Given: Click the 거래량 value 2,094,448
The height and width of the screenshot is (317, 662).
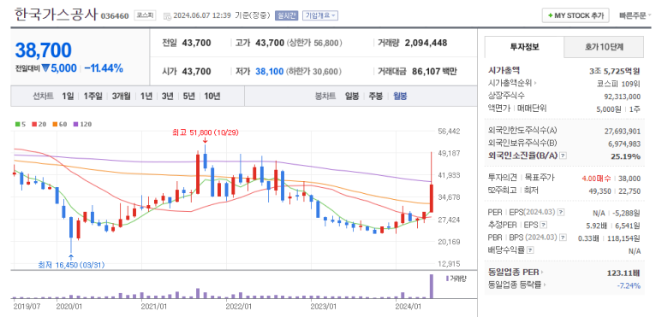Looking at the screenshot, I should [426, 43].
